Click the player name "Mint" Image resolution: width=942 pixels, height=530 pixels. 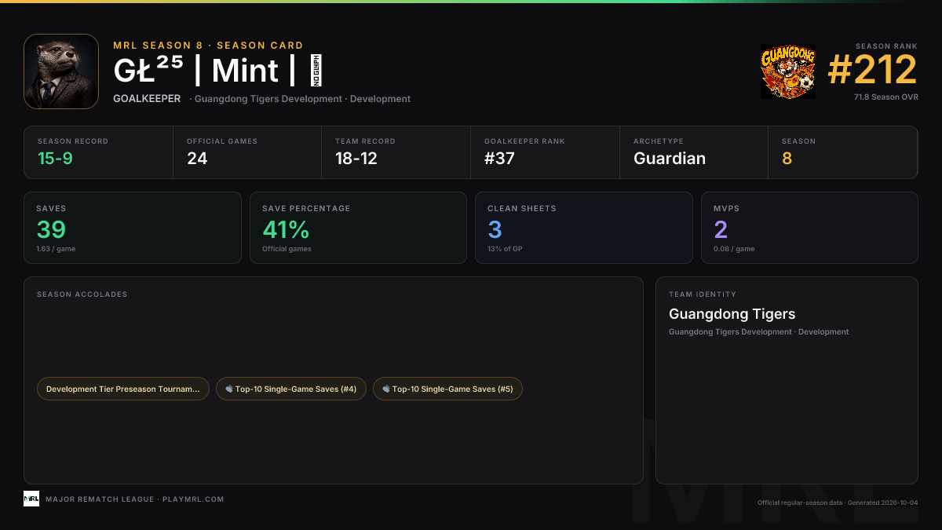point(245,71)
